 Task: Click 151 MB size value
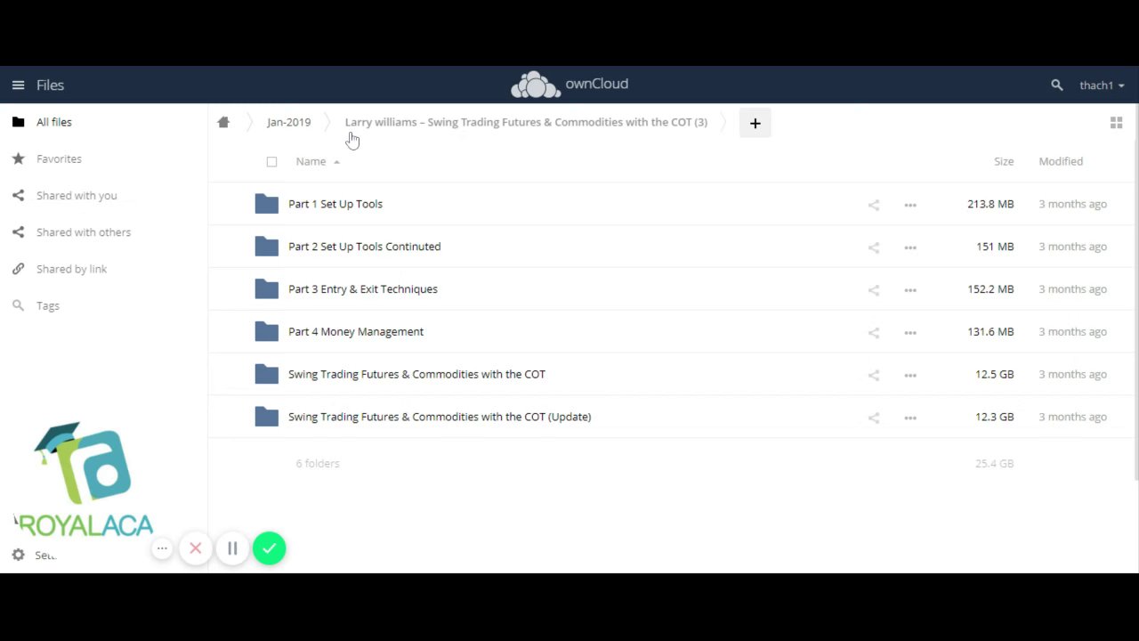click(x=995, y=247)
